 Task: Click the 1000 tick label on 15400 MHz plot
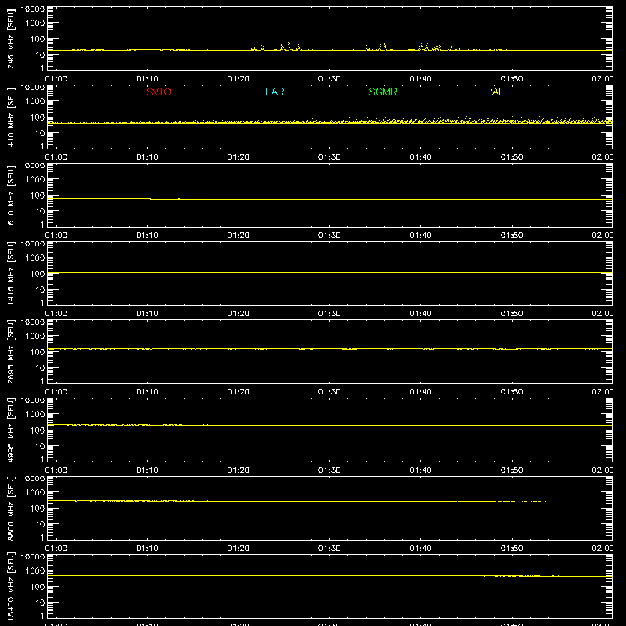[x=35, y=571]
